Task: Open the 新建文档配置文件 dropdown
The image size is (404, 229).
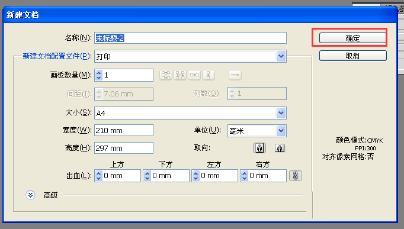Action: 281,56
